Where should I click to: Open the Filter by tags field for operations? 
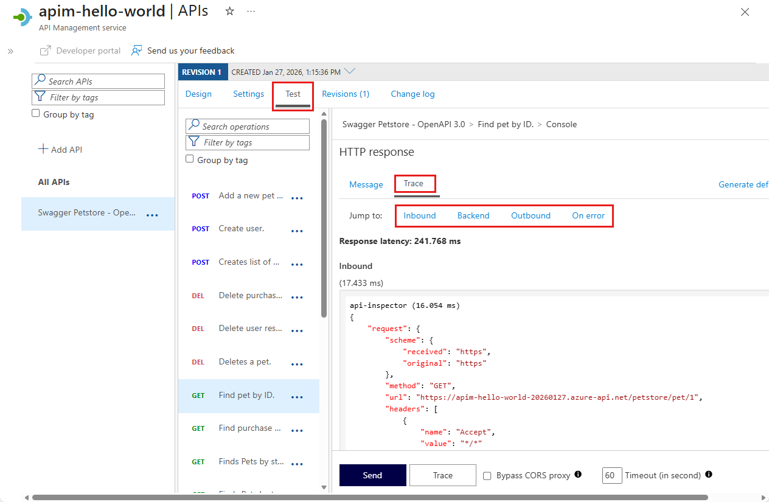[x=247, y=142]
